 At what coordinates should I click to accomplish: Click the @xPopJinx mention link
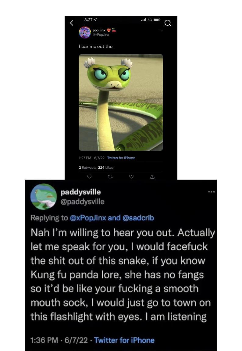pos(88,218)
